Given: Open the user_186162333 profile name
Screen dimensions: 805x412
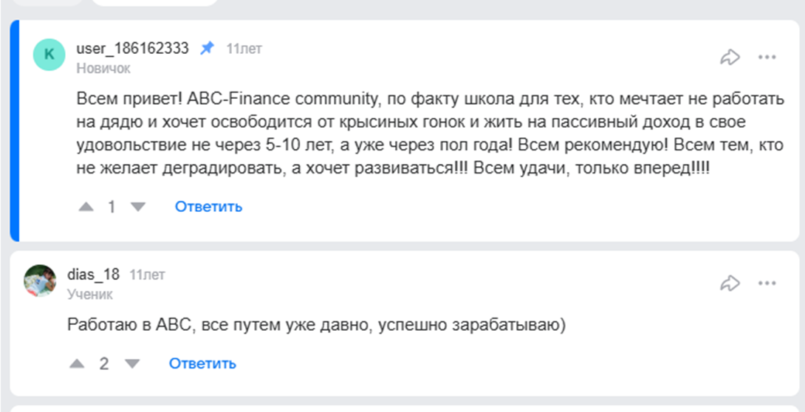Looking at the screenshot, I should tap(132, 49).
